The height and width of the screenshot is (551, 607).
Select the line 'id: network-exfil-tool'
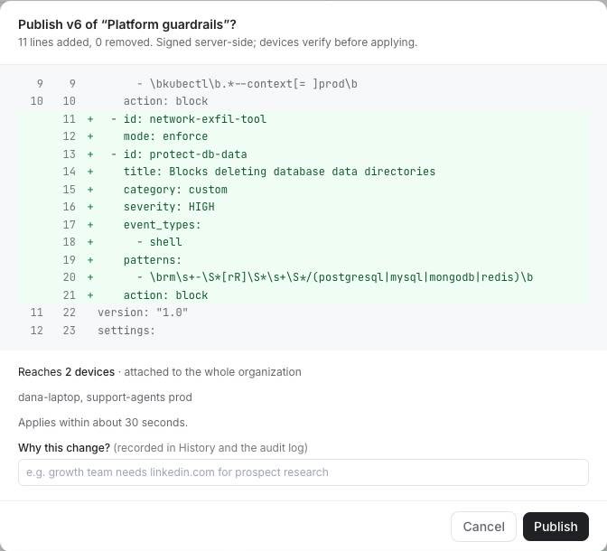click(303, 119)
